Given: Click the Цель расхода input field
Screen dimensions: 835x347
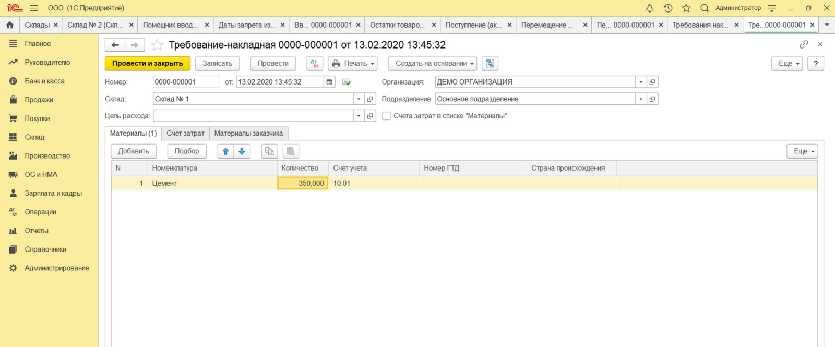Looking at the screenshot, I should 253,116.
